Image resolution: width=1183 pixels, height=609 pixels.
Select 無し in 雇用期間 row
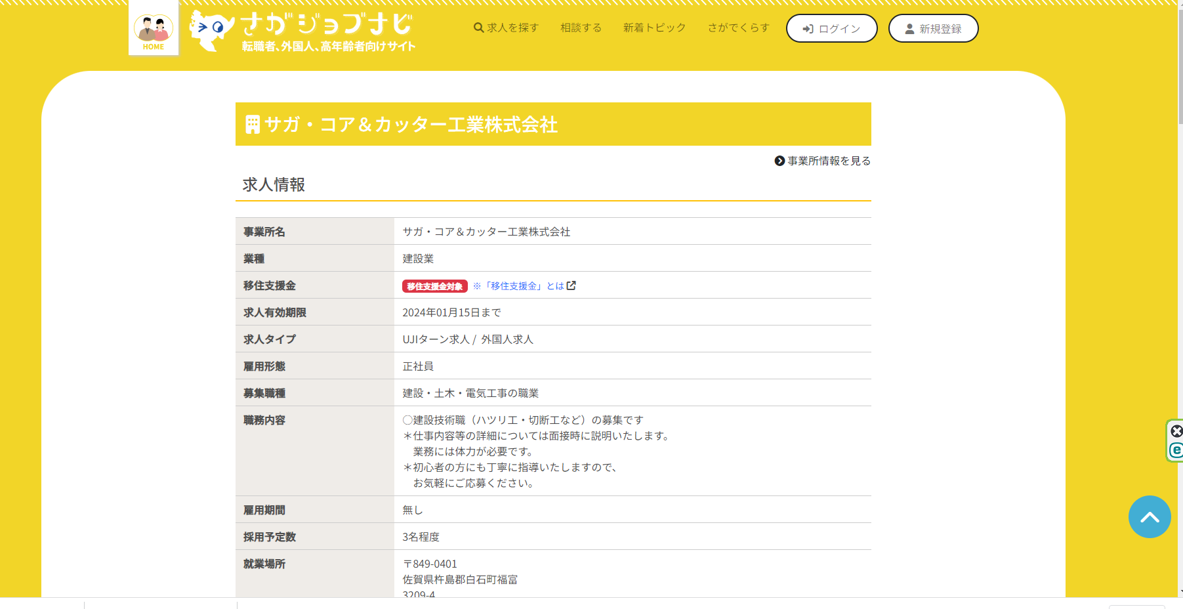(413, 510)
